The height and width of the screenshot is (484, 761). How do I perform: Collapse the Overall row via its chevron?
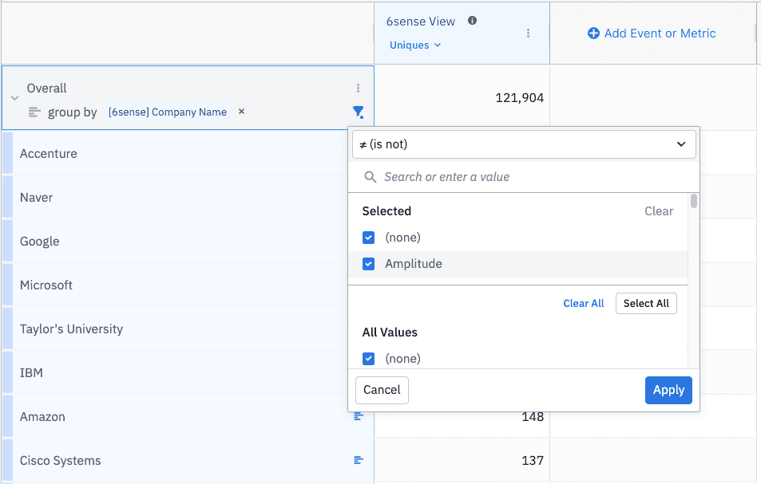(13, 98)
